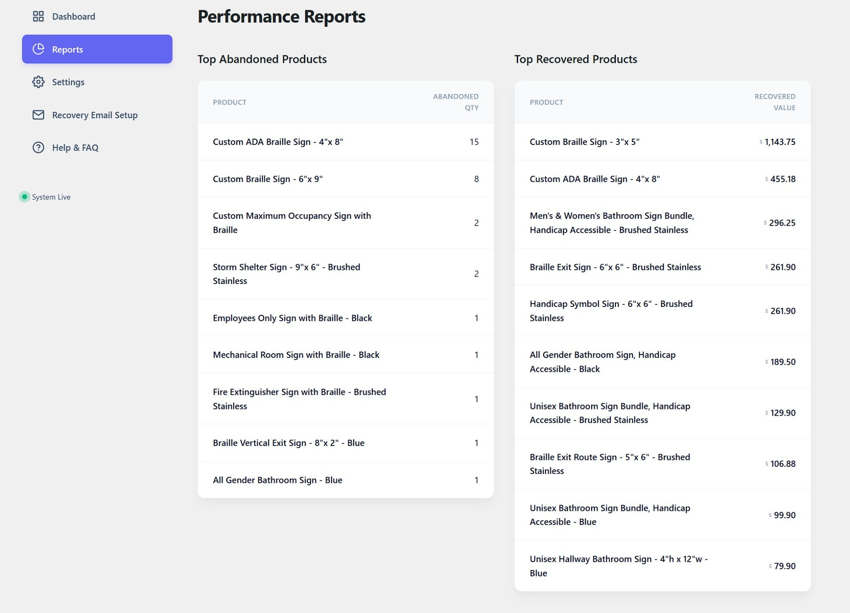850x613 pixels.
Task: Select the Dashboard sidebar entry
Action: (x=73, y=16)
